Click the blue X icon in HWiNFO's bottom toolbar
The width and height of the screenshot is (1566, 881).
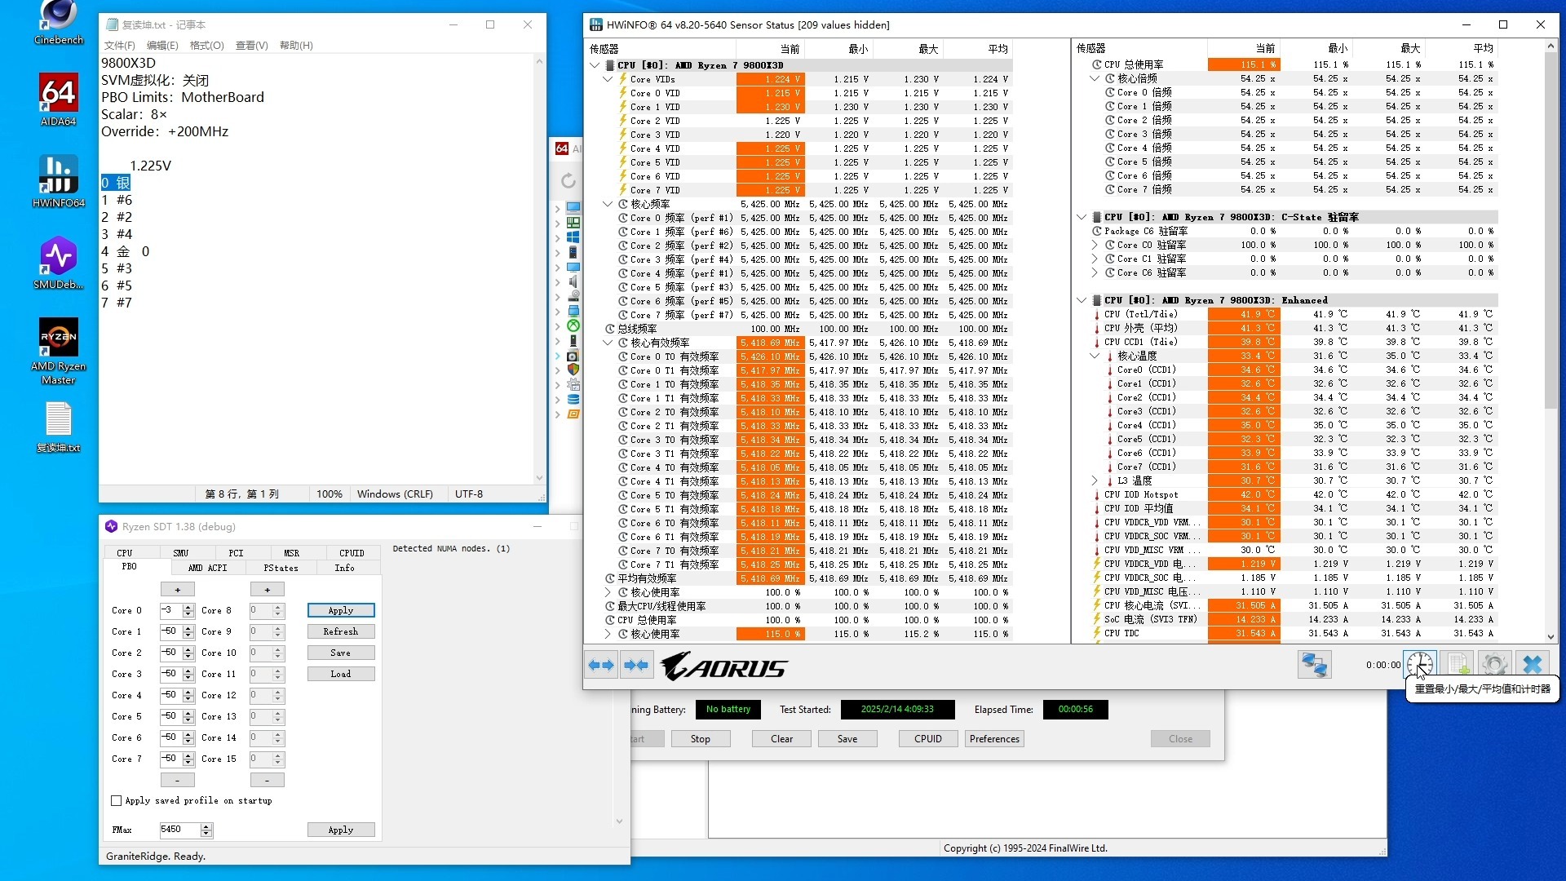(x=1533, y=665)
